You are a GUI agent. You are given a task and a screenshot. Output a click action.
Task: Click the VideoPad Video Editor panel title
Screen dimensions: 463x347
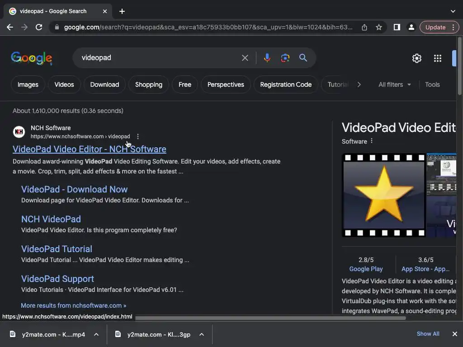click(x=399, y=128)
